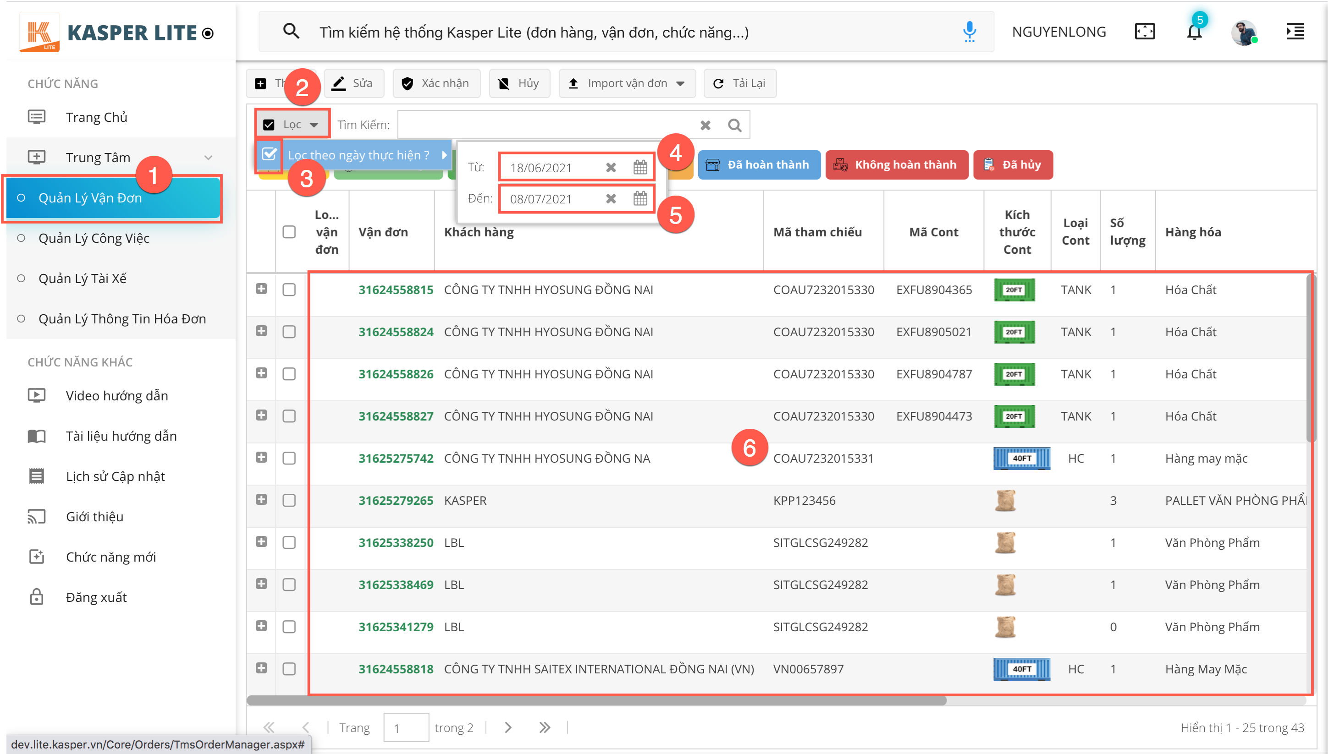This screenshot has height=754, width=1334.
Task: Filter by Đã hoàn thành status button
Action: point(759,164)
